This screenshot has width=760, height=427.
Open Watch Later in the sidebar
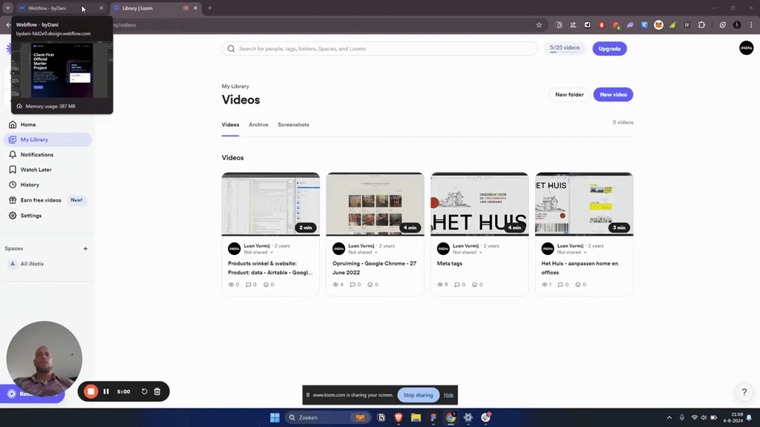tap(36, 170)
